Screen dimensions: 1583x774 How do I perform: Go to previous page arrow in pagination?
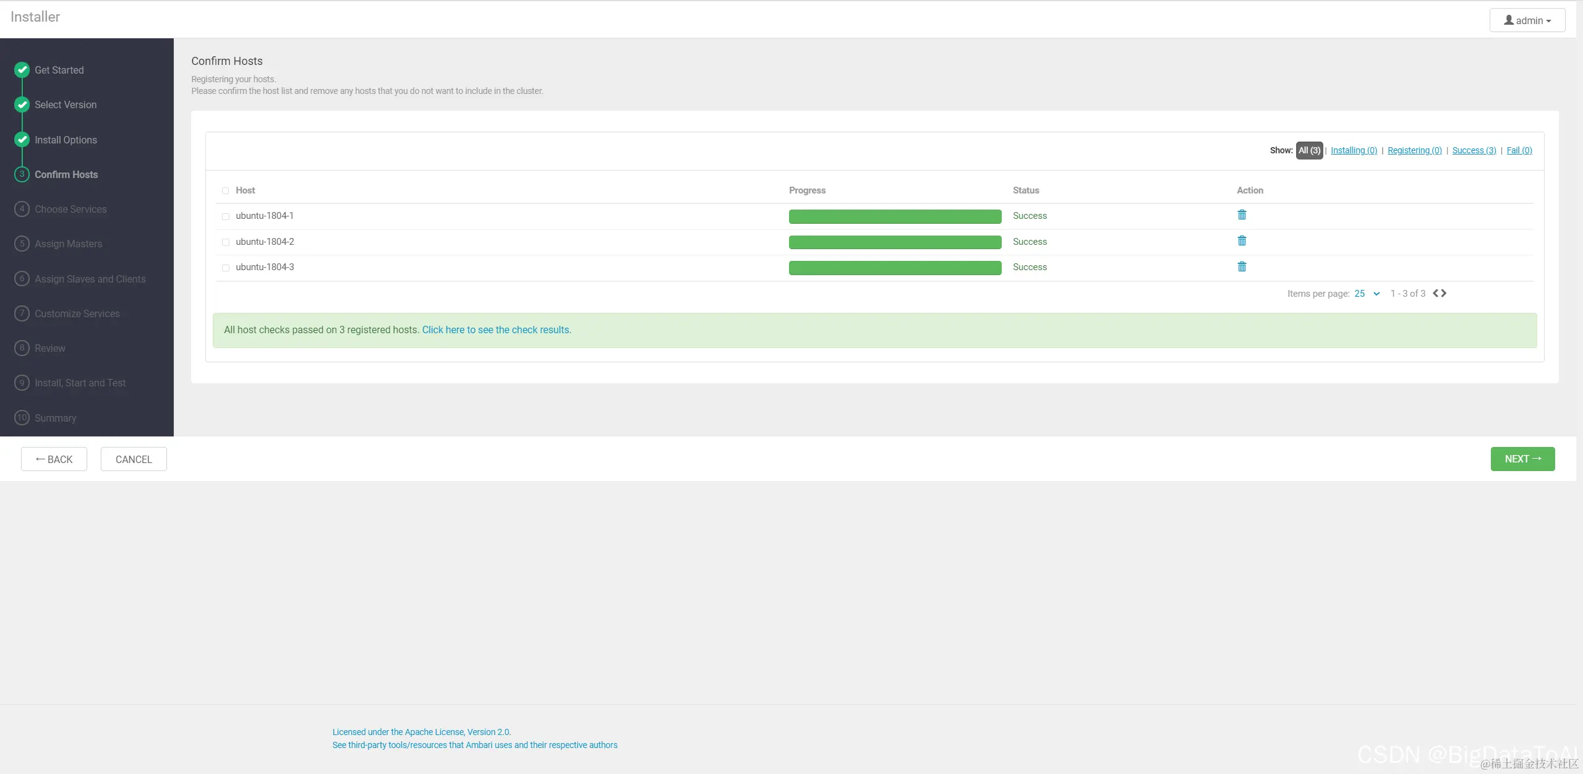[x=1436, y=294]
